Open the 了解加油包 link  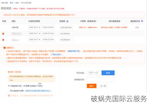[56, 54]
